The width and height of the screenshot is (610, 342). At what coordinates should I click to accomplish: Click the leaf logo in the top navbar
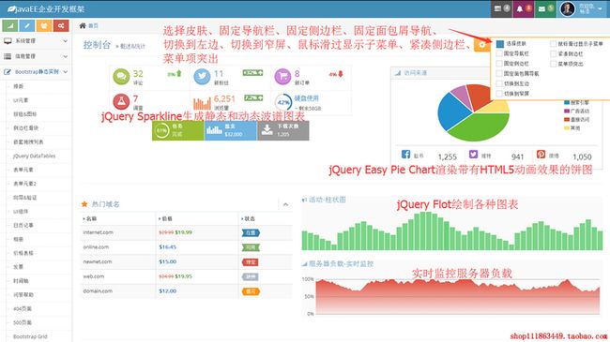click(x=11, y=8)
